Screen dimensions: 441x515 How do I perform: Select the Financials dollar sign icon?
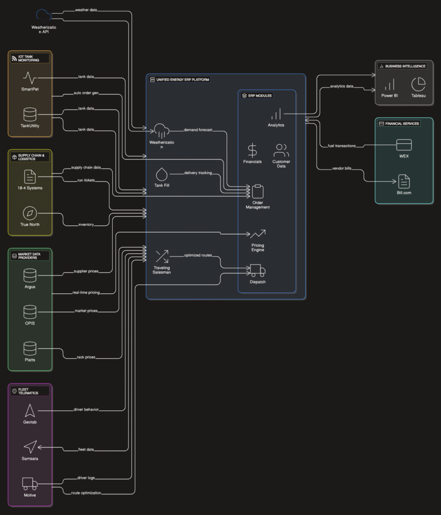tap(252, 150)
